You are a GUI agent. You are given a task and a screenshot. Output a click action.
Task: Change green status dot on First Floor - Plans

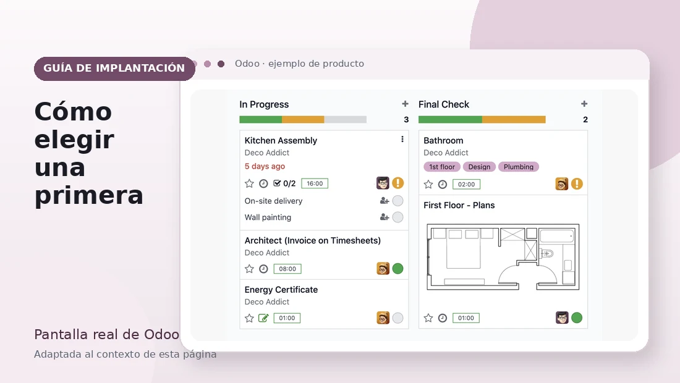point(577,318)
